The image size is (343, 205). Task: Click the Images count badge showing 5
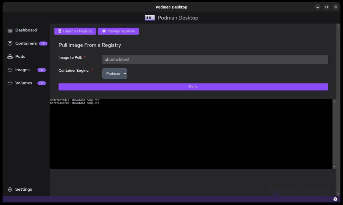(x=42, y=70)
